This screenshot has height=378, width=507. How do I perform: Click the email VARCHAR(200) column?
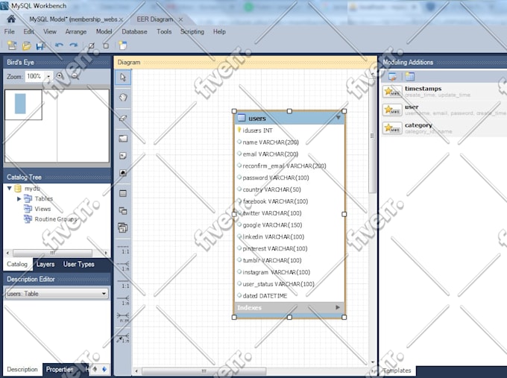tap(289, 154)
